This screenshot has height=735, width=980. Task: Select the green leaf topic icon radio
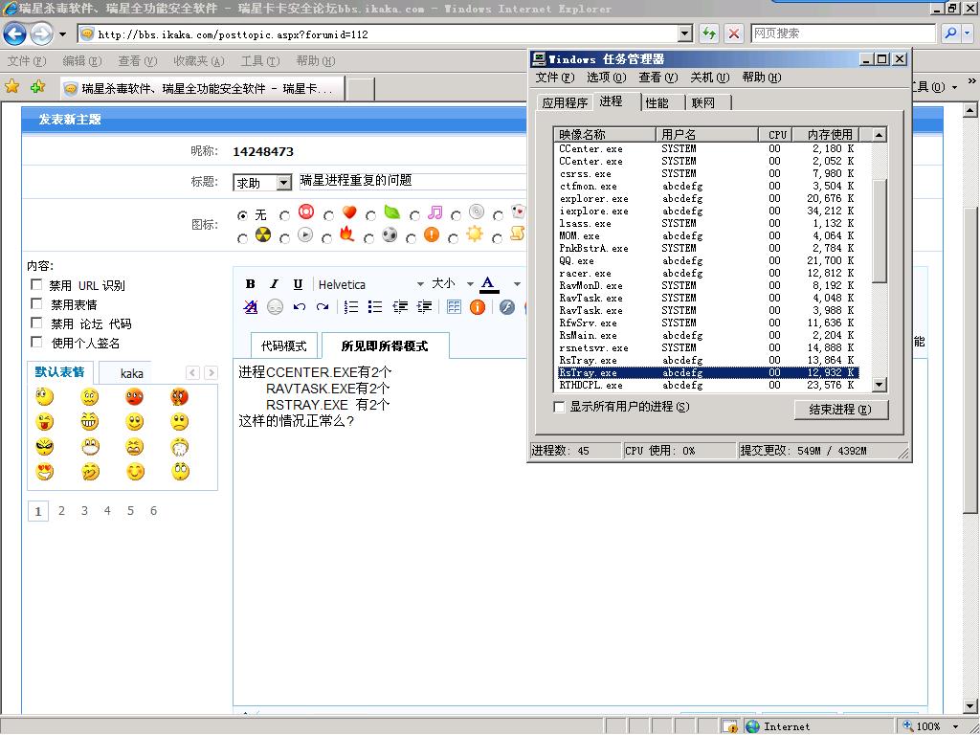(x=371, y=215)
